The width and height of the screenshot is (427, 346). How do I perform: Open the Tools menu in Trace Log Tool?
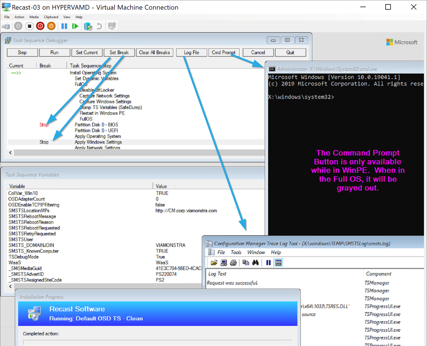click(236, 252)
